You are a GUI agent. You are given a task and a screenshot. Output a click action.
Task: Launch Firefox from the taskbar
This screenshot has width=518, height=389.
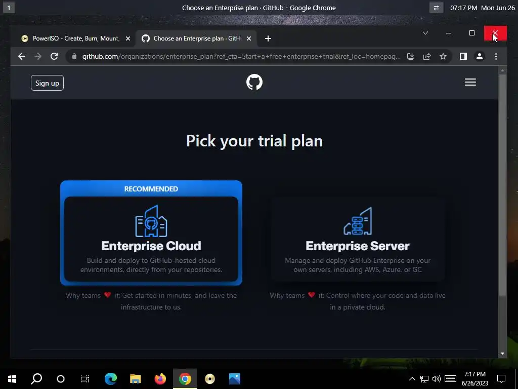tap(160, 379)
